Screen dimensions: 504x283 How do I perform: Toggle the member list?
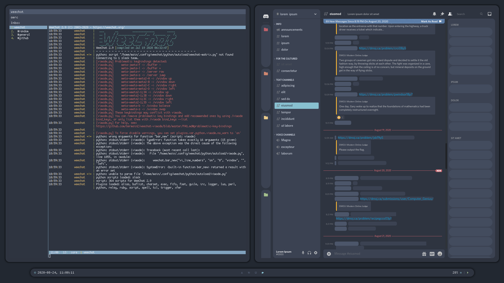coord(450,14)
